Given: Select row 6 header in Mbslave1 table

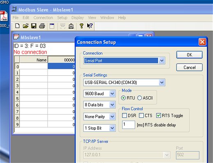Looking at the screenshot, I should [17, 105].
